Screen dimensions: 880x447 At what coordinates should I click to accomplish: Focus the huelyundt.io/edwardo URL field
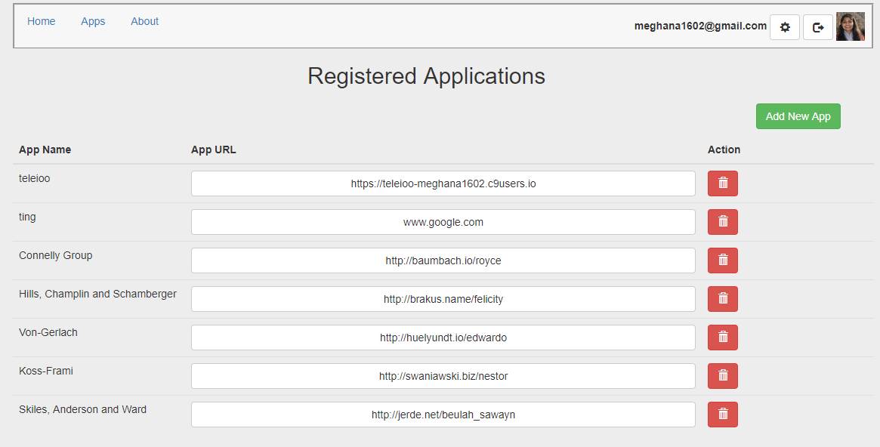point(443,338)
